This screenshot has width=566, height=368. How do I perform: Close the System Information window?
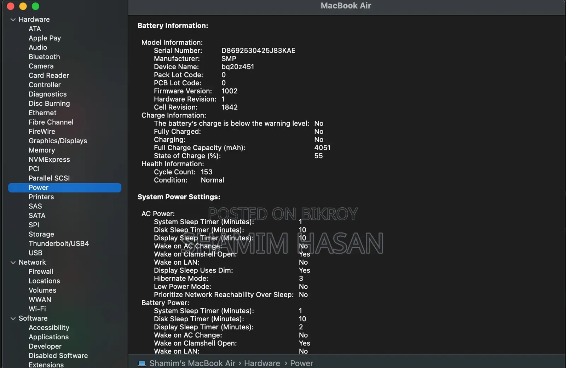[11, 6]
